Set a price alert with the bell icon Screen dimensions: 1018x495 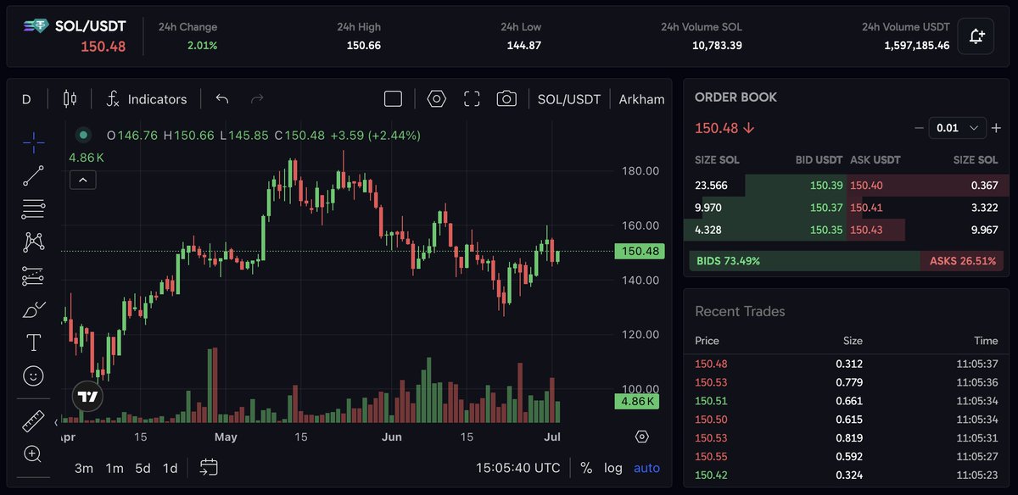976,36
